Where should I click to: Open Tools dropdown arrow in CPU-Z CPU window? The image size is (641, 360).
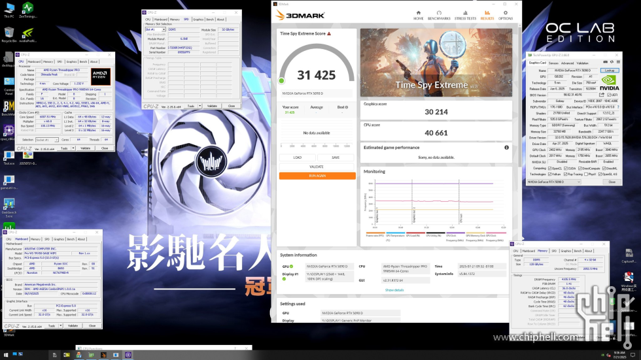tap(73, 148)
